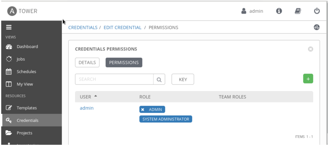The width and height of the screenshot is (328, 145).
Task: Open Jobs in the sidebar
Action: (31, 59)
